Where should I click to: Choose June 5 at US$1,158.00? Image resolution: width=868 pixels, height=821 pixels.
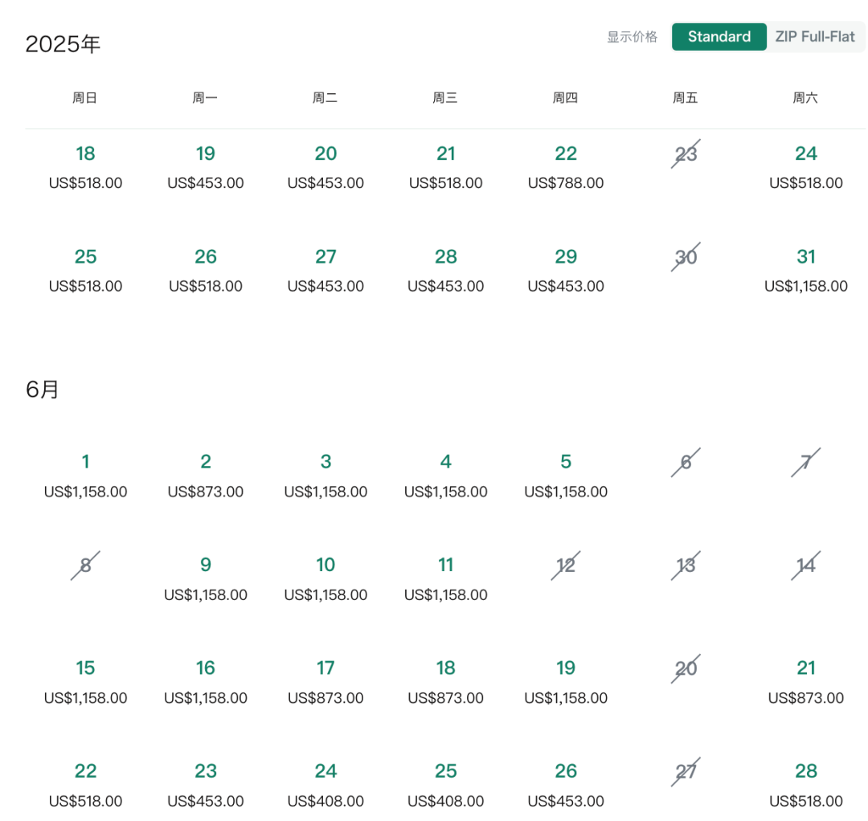[566, 476]
